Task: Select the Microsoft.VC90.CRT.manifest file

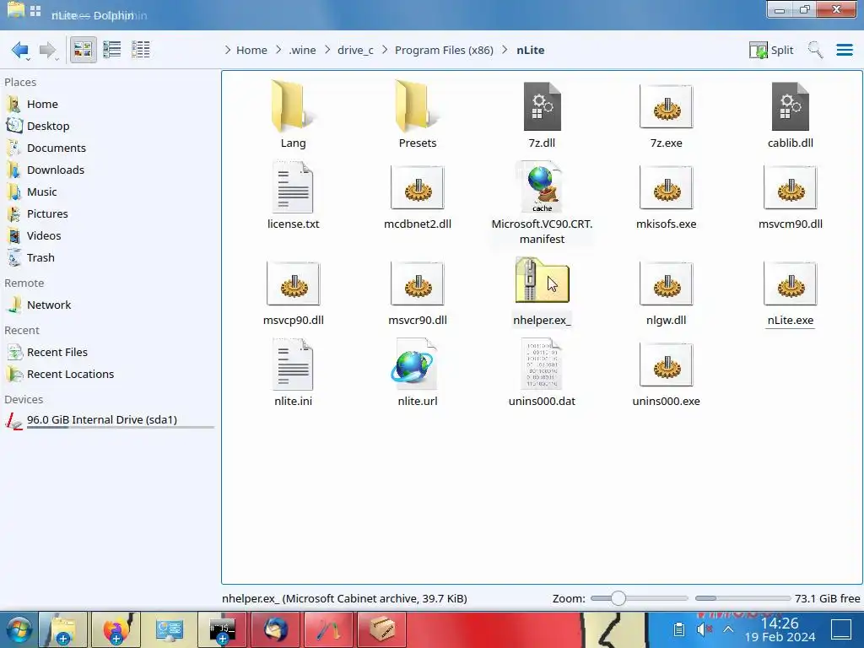Action: coord(543,202)
